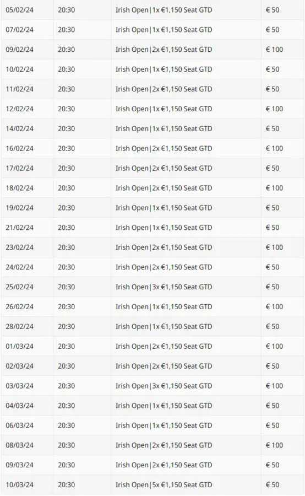Click the 20:30 time on 06/03/24 row
The image size is (305, 496).
click(67, 425)
